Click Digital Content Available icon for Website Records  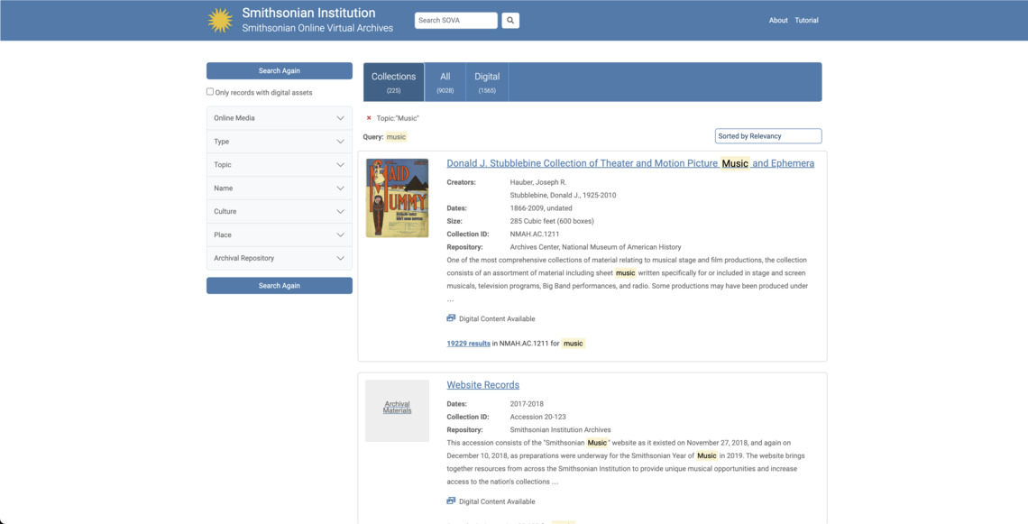pos(451,501)
